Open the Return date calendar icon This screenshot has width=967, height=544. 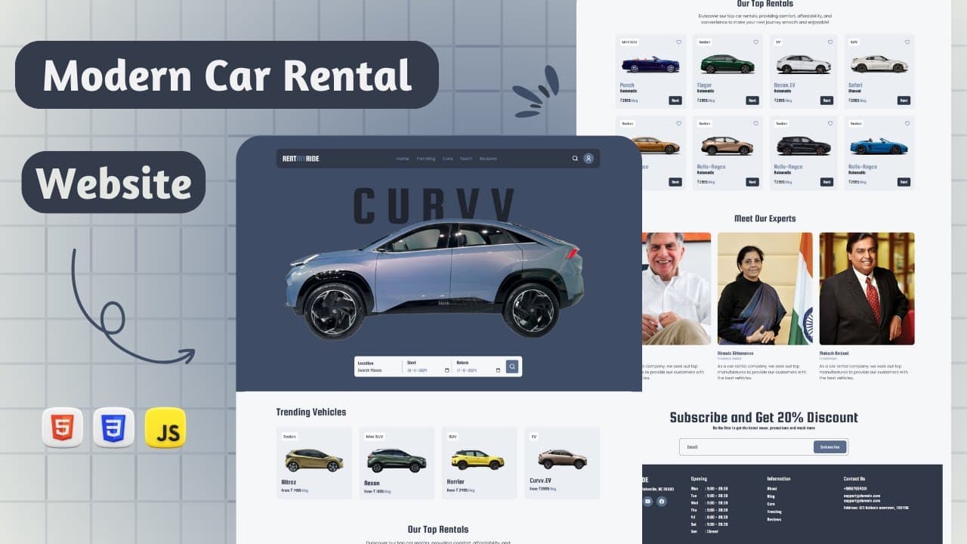(496, 369)
